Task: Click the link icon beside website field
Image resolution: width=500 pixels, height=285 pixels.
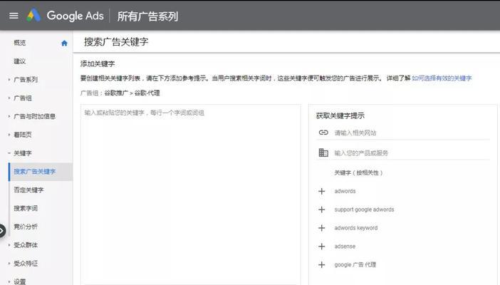Action: (323, 133)
